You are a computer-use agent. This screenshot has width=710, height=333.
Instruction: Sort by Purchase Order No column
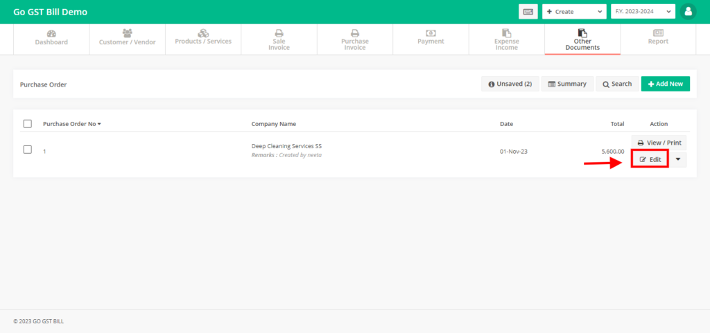(x=72, y=124)
